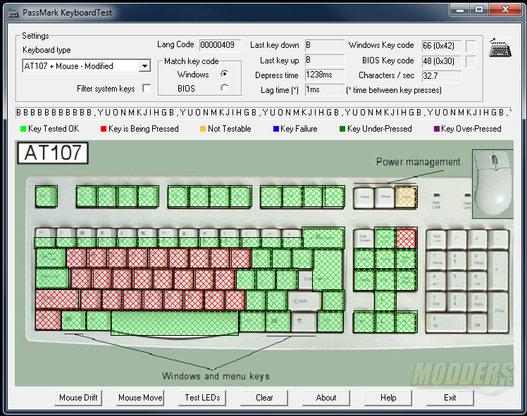Click the Last key down field
The width and height of the screenshot is (527, 416).
click(325, 45)
